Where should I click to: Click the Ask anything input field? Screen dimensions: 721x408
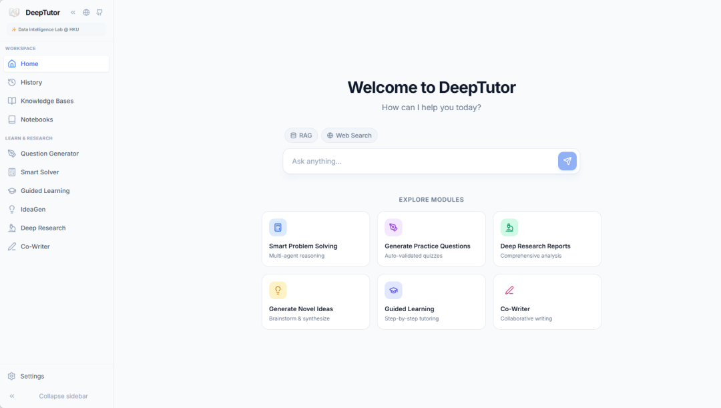(x=421, y=161)
